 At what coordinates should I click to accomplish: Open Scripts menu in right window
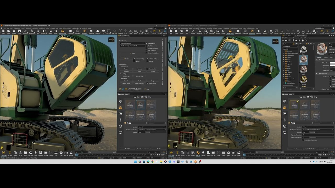(x=215, y=28)
